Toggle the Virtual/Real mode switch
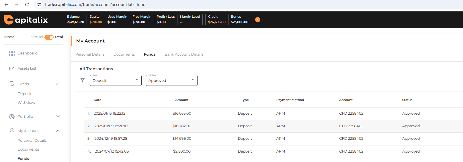Viewport: 463px width, 162px height. (x=49, y=37)
